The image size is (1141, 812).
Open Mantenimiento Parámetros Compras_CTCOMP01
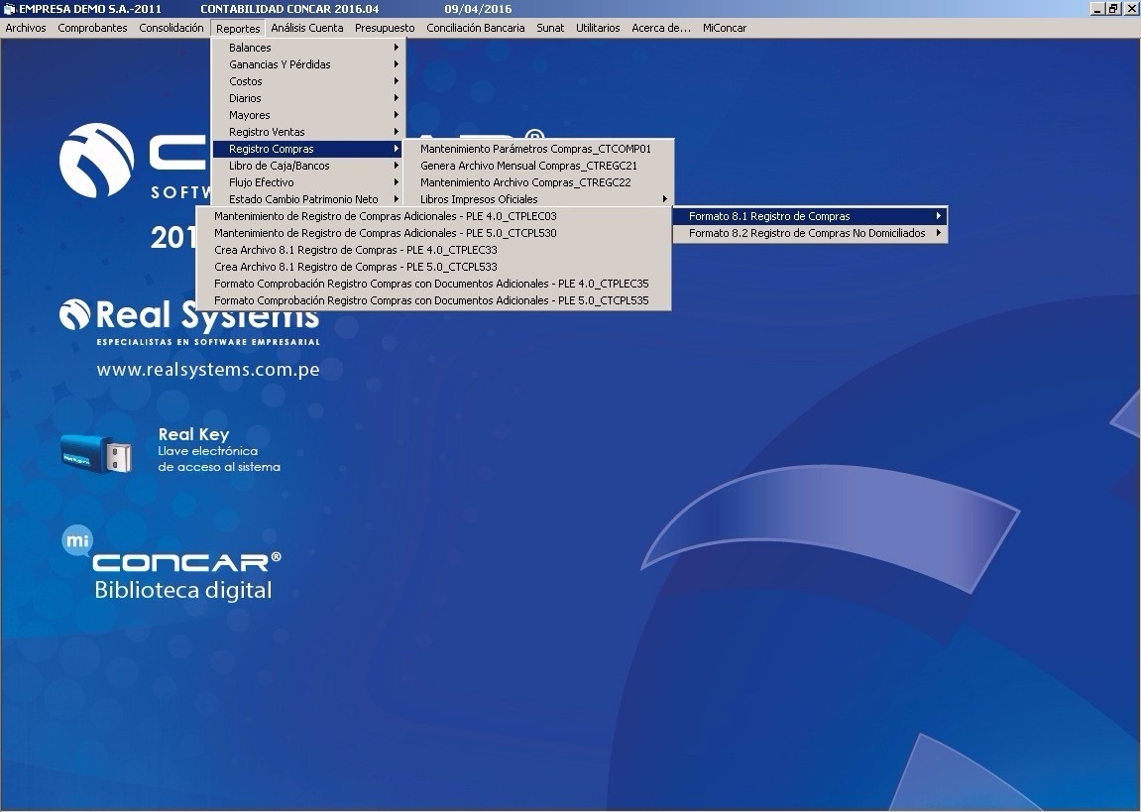pyautogui.click(x=538, y=149)
